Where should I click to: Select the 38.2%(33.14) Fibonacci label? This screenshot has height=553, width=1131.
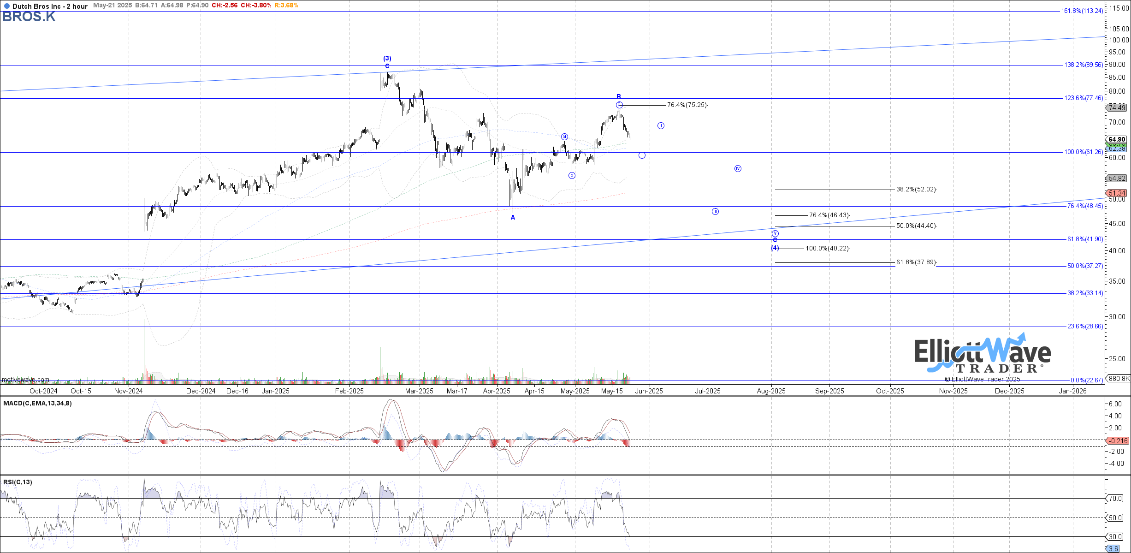pyautogui.click(x=1085, y=293)
